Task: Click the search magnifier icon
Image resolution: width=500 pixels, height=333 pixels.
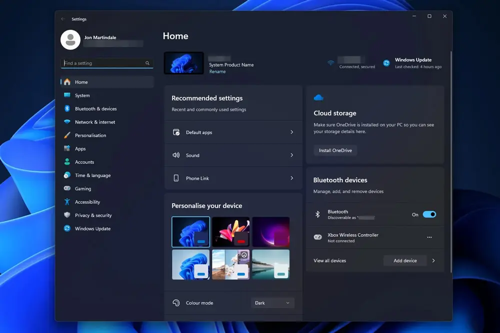Action: pos(147,63)
